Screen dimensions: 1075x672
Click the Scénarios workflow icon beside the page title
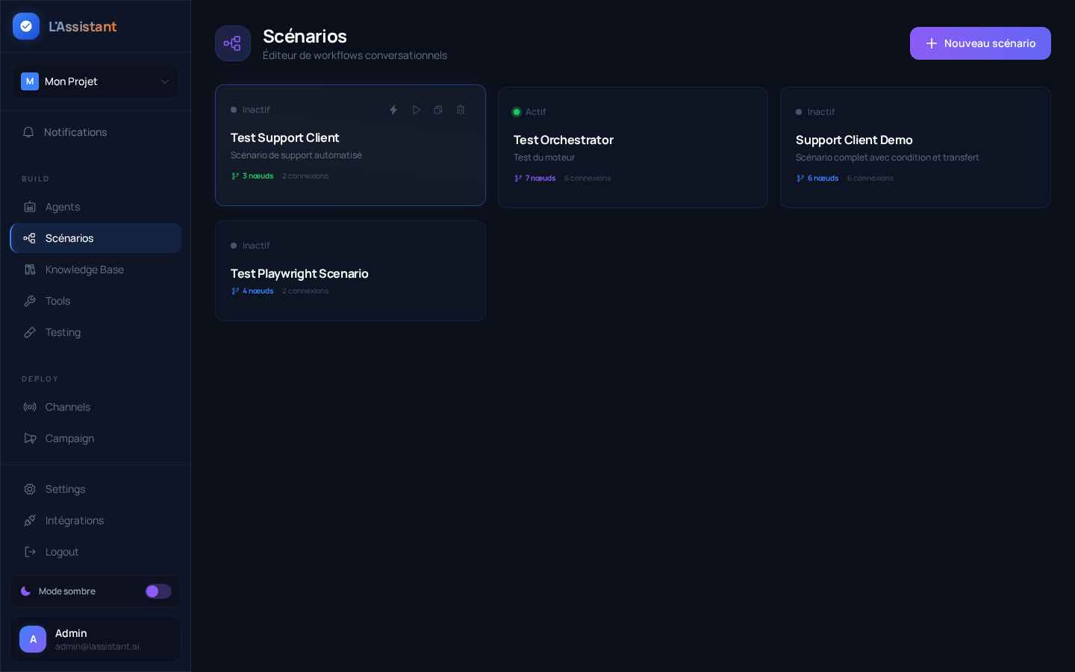(232, 43)
